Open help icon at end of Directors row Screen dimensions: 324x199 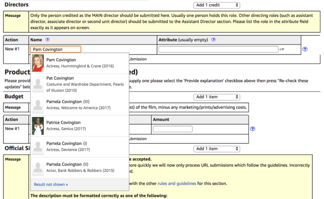click(x=305, y=49)
